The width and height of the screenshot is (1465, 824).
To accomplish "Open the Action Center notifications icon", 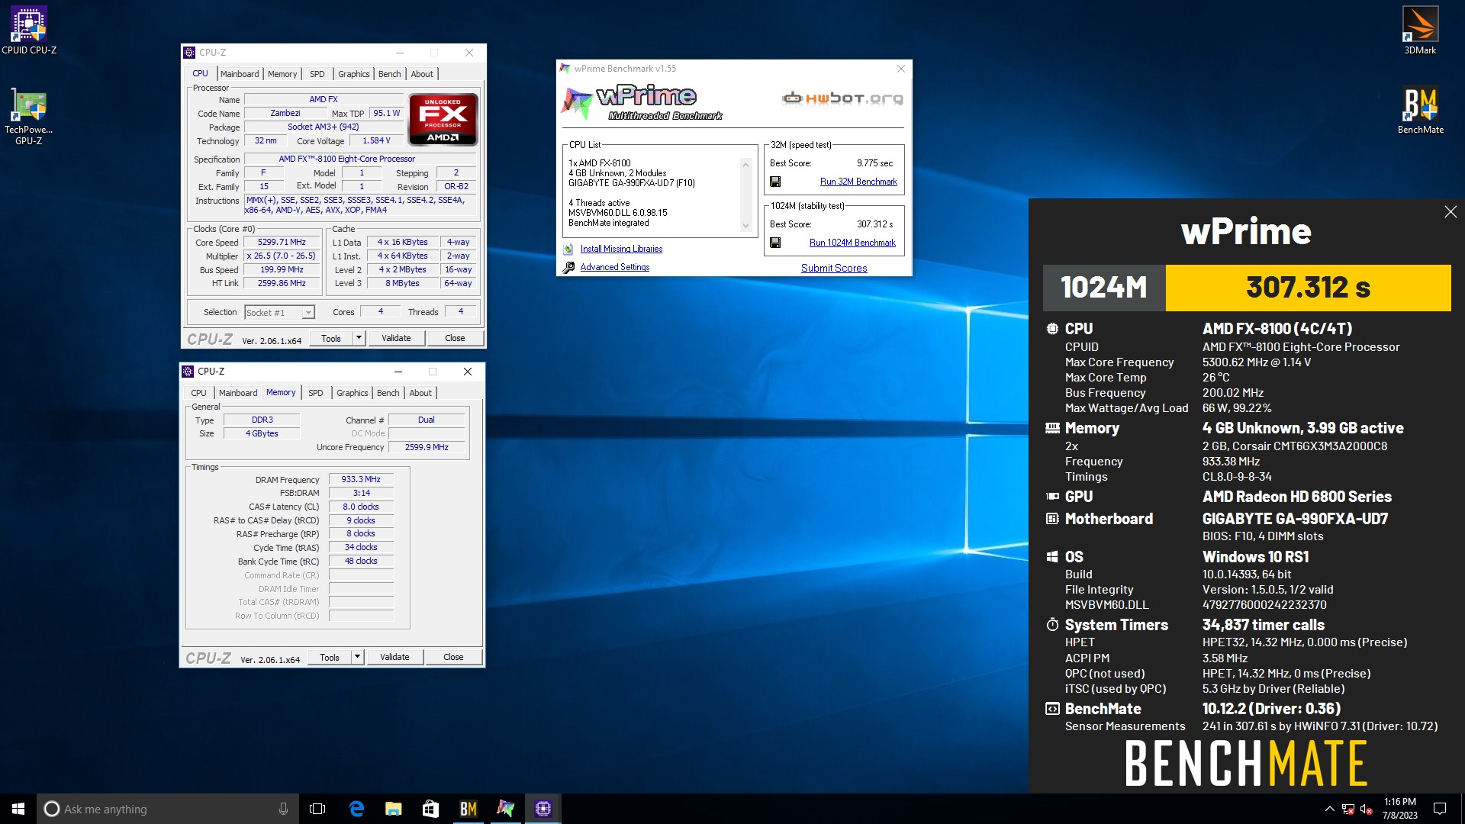I will [1440, 809].
